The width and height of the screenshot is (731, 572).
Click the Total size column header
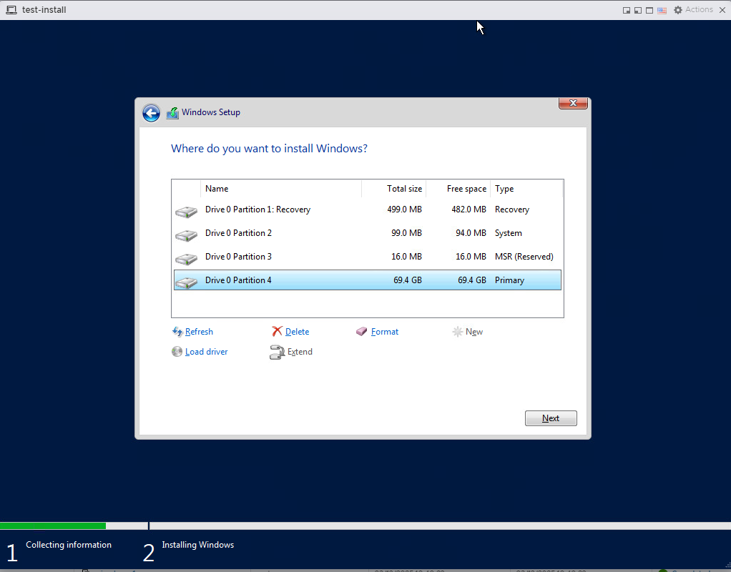[x=393, y=189]
